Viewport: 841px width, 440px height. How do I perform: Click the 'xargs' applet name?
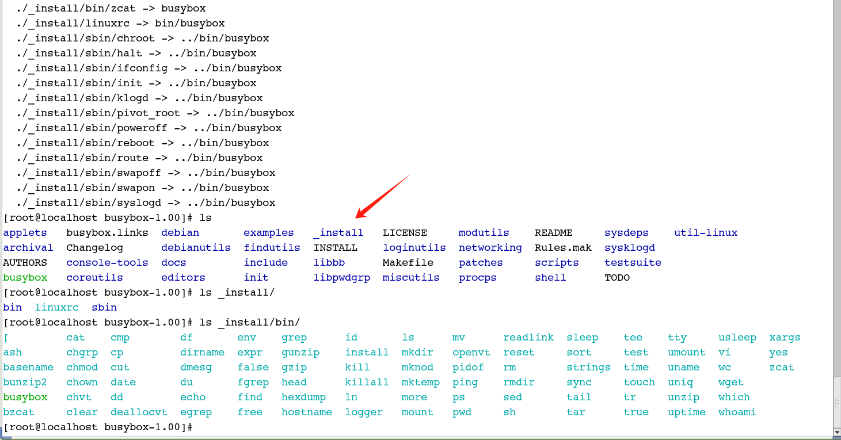pyautogui.click(x=785, y=338)
